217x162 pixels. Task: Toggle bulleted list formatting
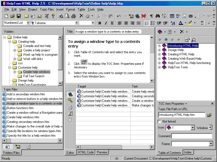(x=153, y=23)
